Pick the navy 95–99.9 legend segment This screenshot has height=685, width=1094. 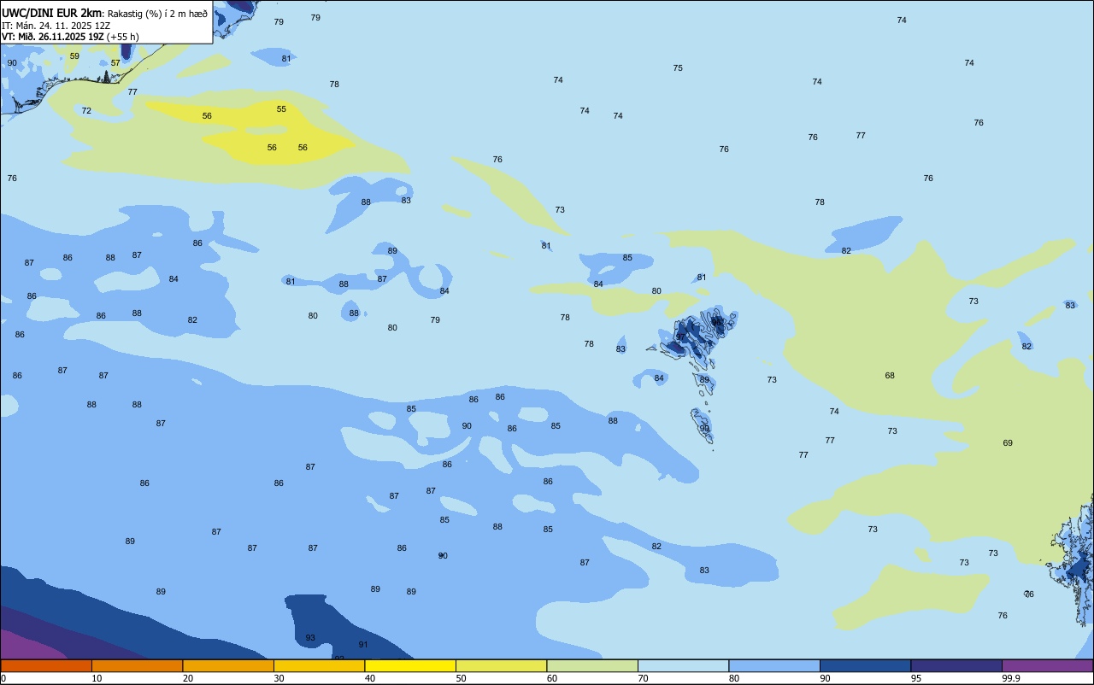point(956,666)
